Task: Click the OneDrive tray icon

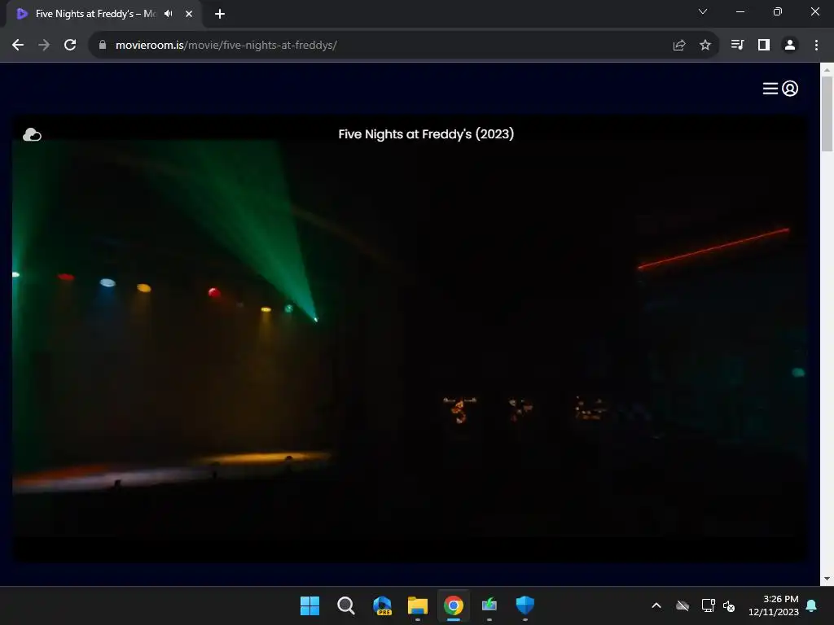Action: point(683,605)
